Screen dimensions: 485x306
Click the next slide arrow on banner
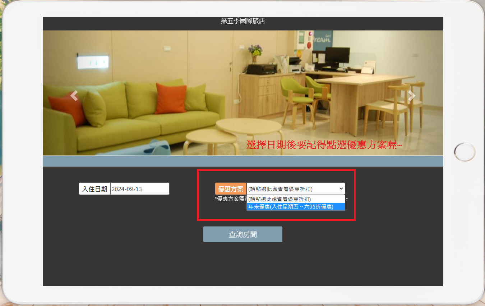point(412,96)
